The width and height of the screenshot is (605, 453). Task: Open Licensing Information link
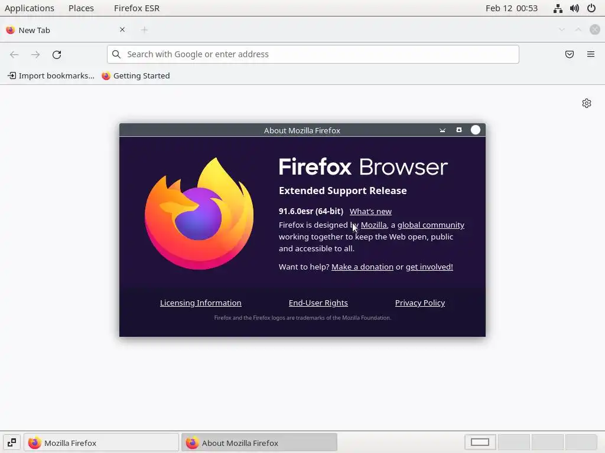click(x=201, y=303)
